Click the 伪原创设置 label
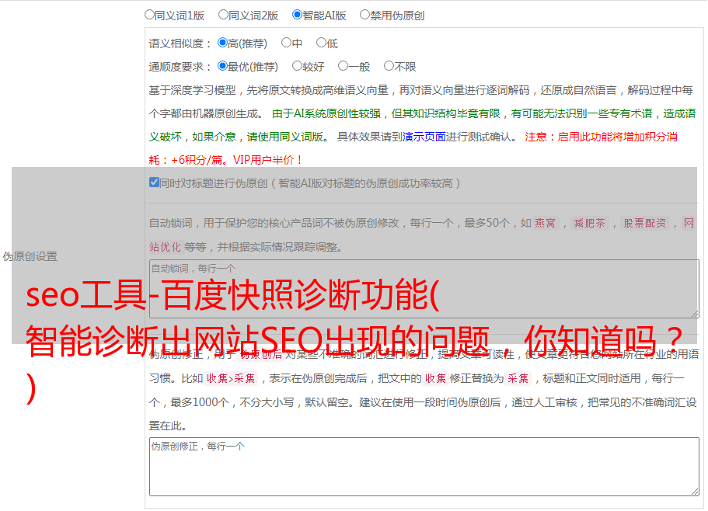The image size is (708, 511). 30,256
